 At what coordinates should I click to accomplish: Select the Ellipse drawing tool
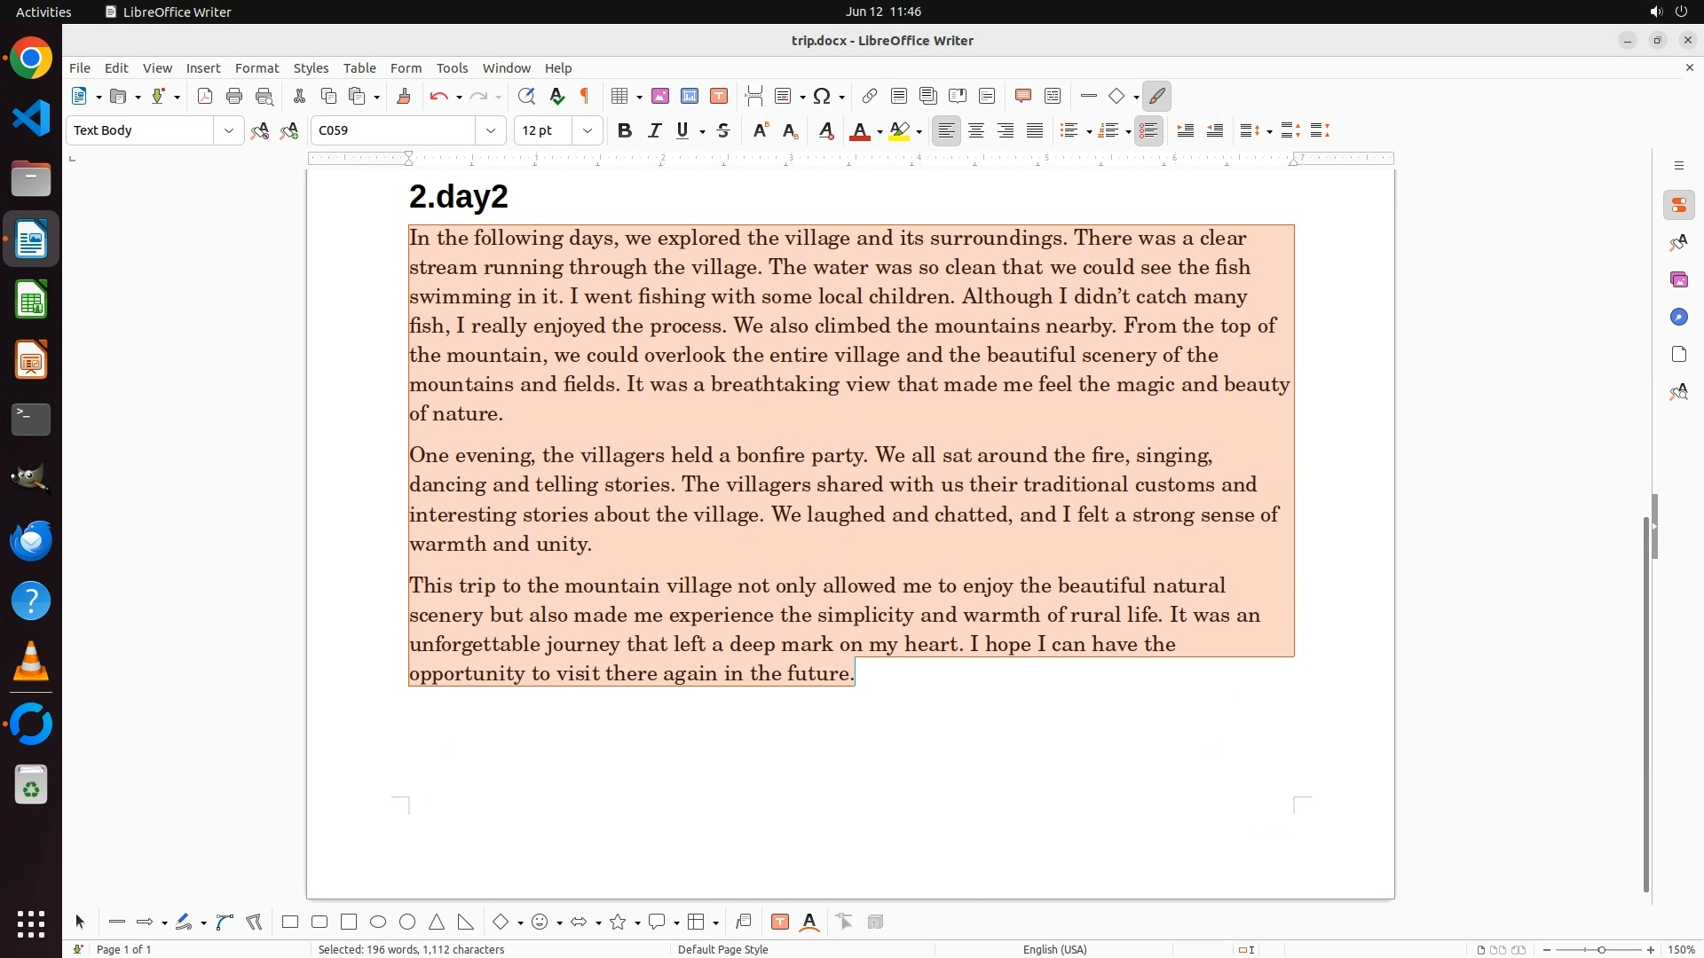(x=378, y=922)
